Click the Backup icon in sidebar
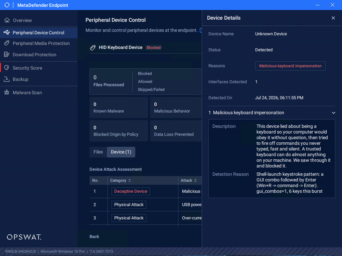 click(x=7, y=79)
